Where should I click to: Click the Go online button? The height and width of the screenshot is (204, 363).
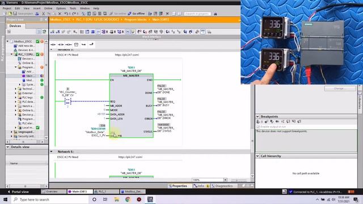coord(117,14)
